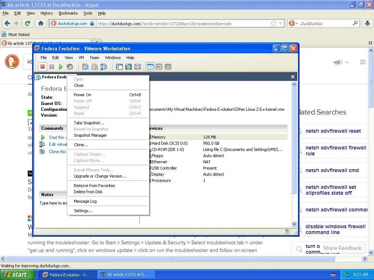Click the browser Back arrow button

(x=7, y=23)
